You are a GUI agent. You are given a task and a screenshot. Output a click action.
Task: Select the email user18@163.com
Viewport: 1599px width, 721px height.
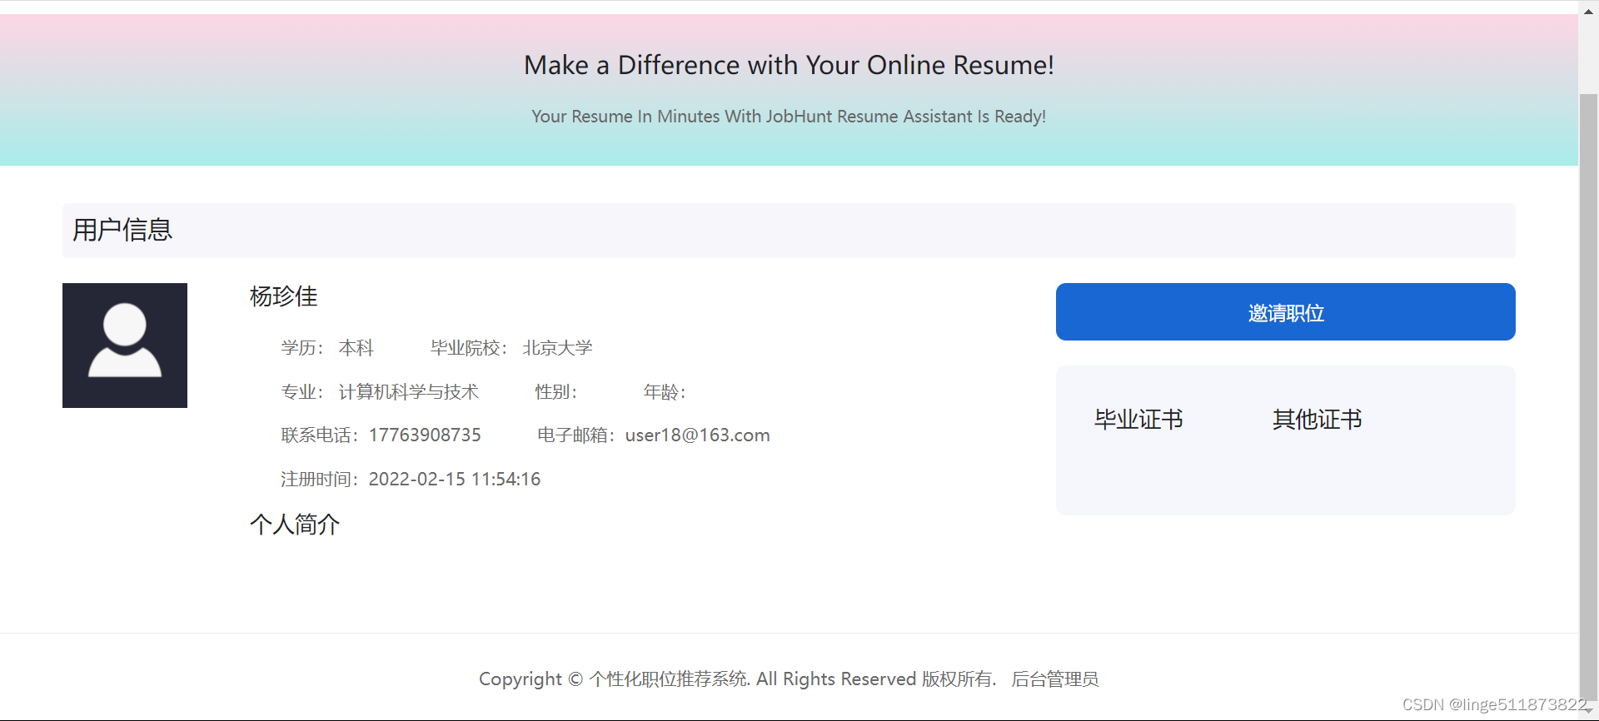pyautogui.click(x=697, y=435)
